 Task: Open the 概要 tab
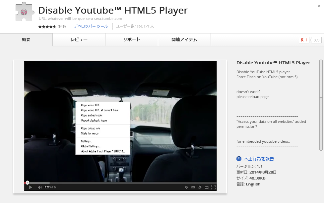pyautogui.click(x=26, y=40)
